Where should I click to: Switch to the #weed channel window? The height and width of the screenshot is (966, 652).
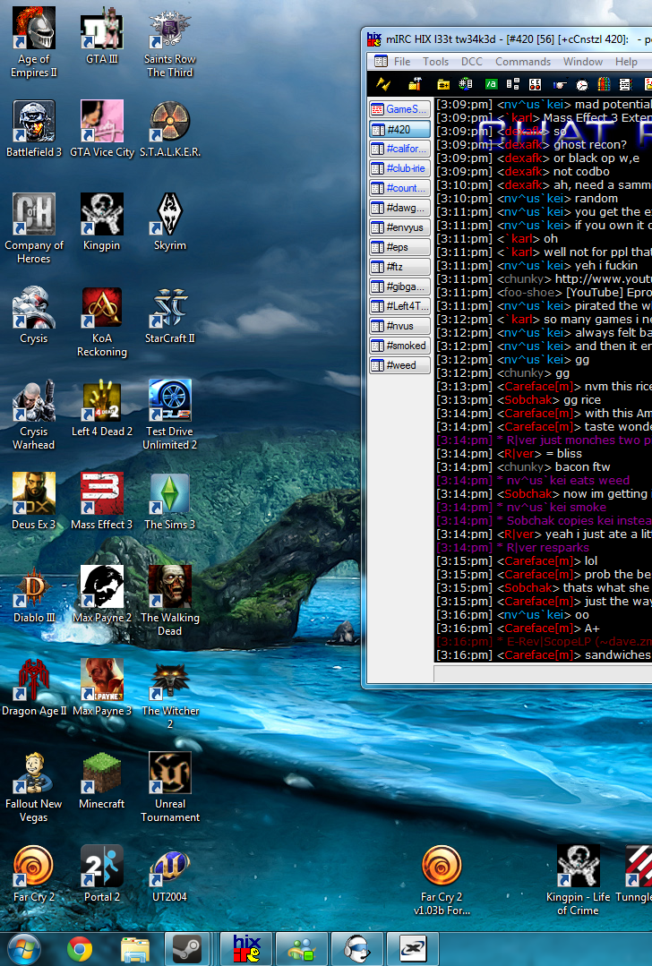pyautogui.click(x=399, y=365)
